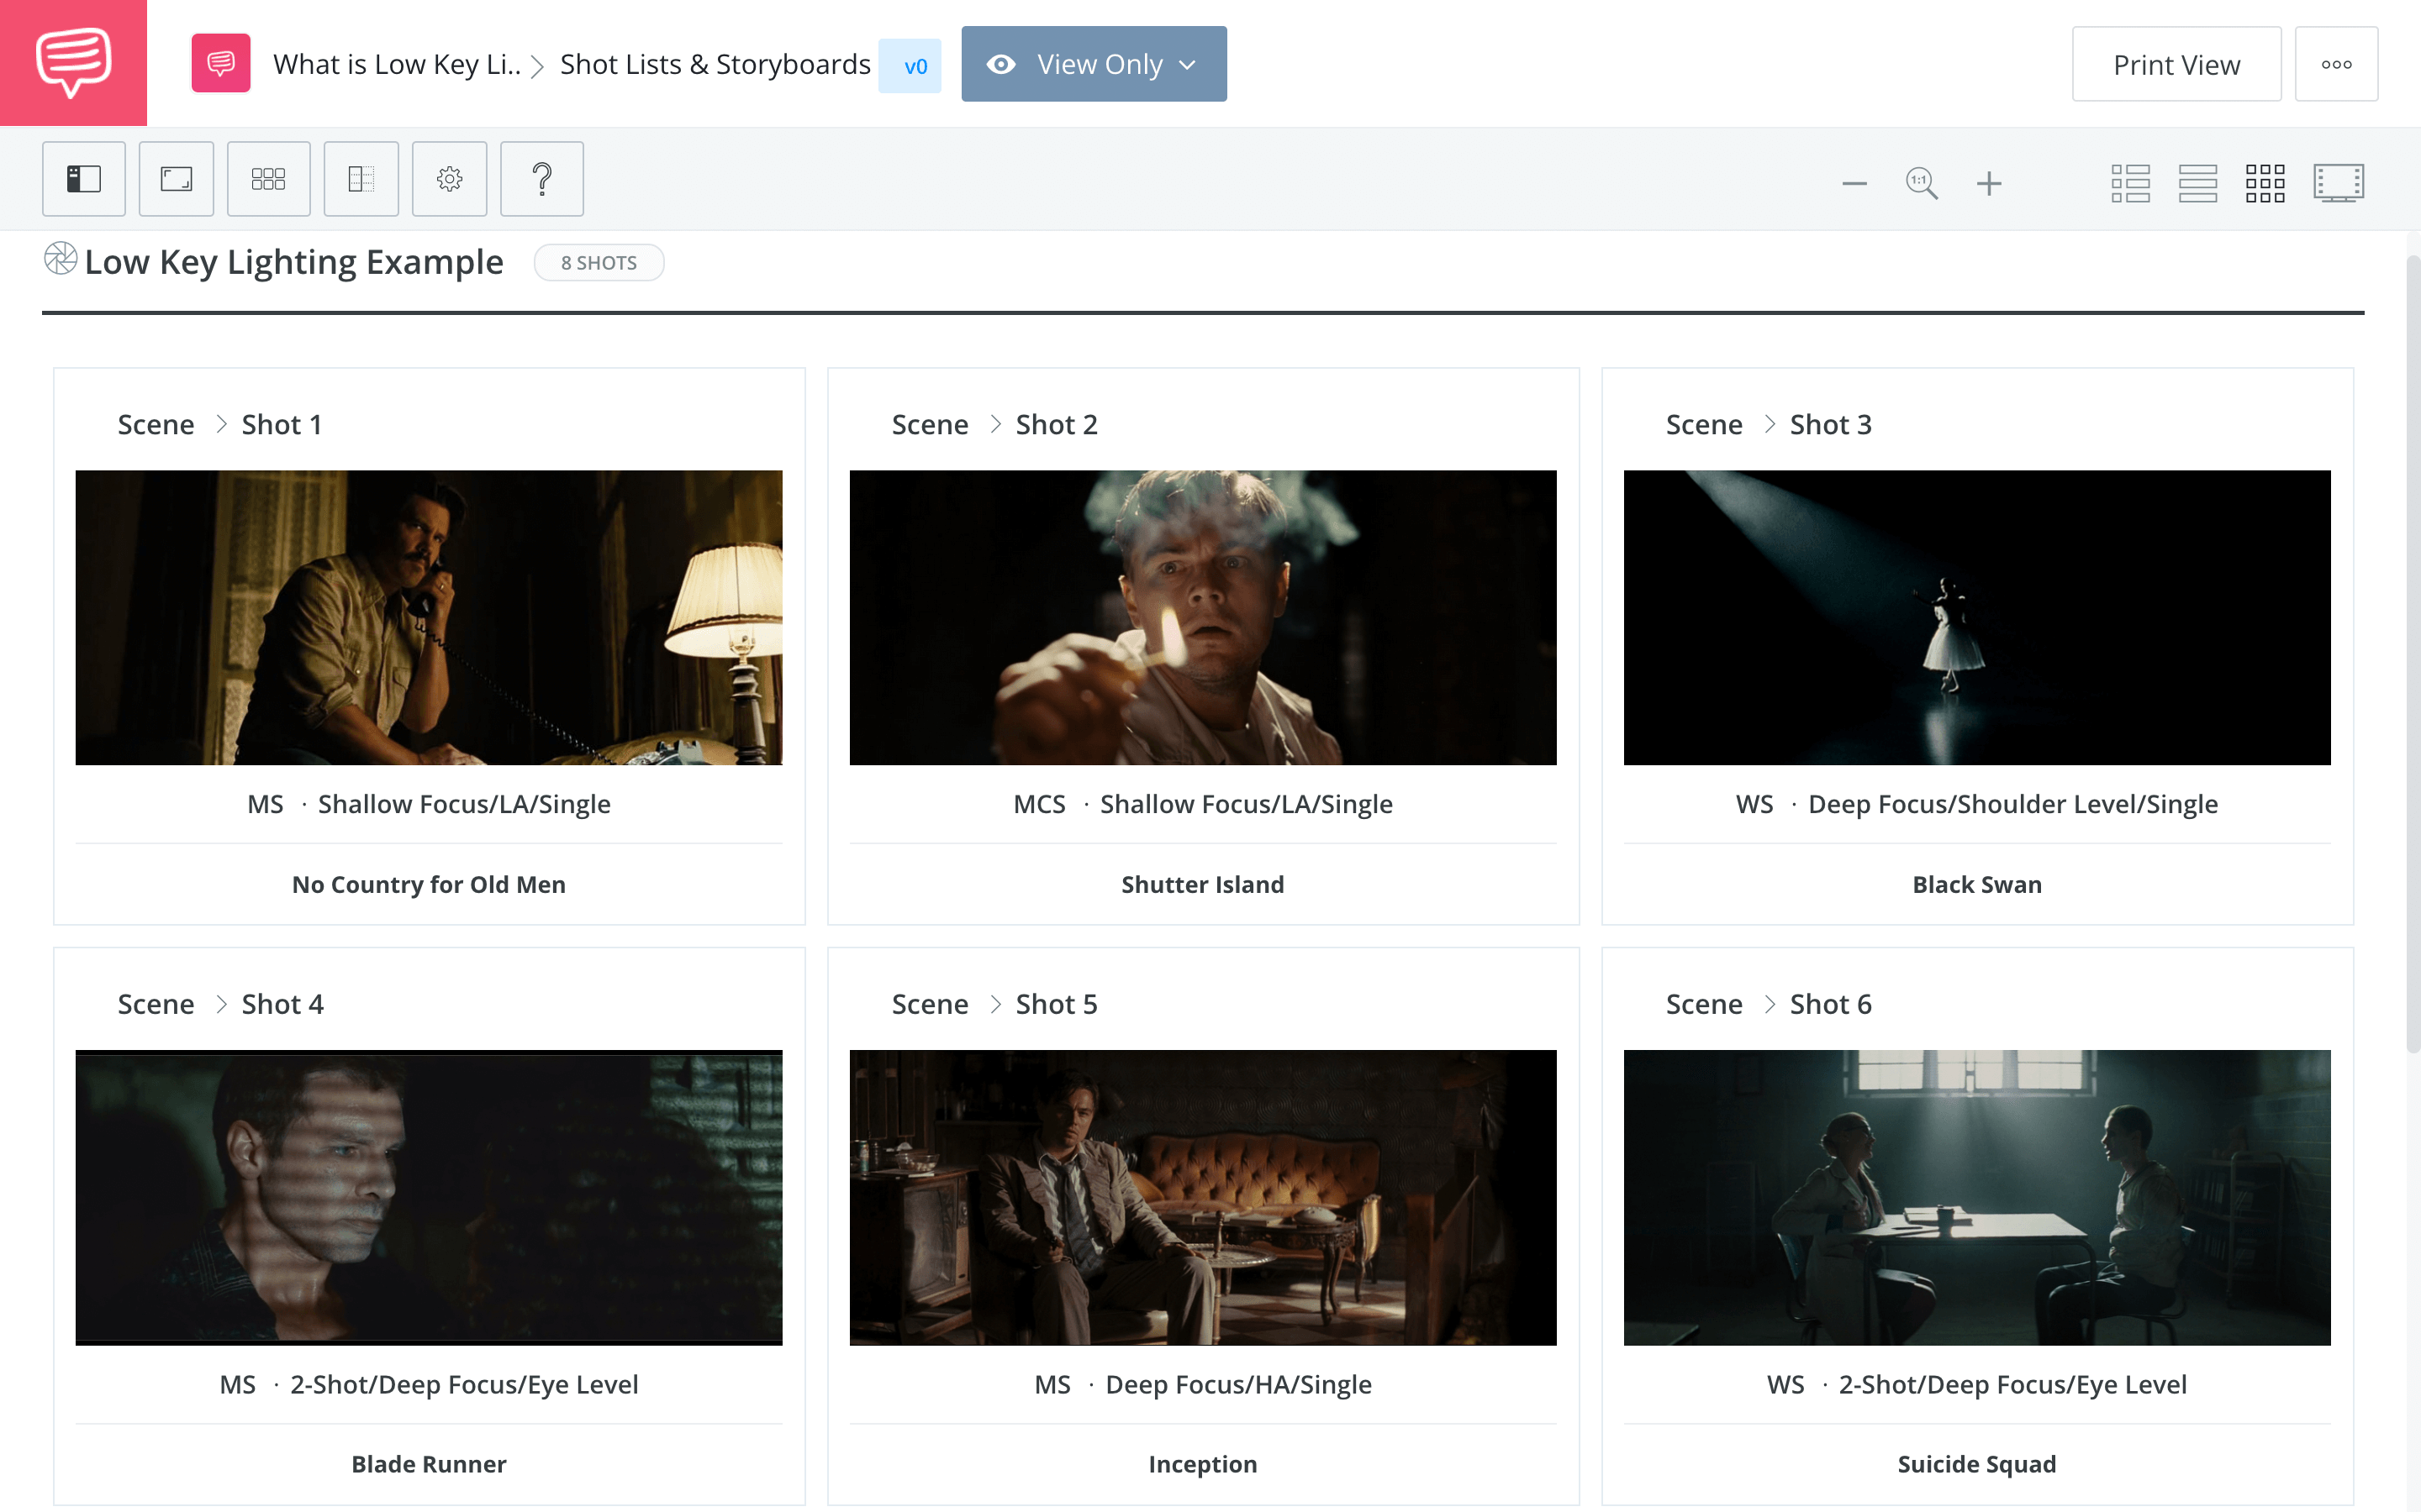Click the eye icon in View Only
This screenshot has height=1512, width=2421.
tap(1000, 65)
